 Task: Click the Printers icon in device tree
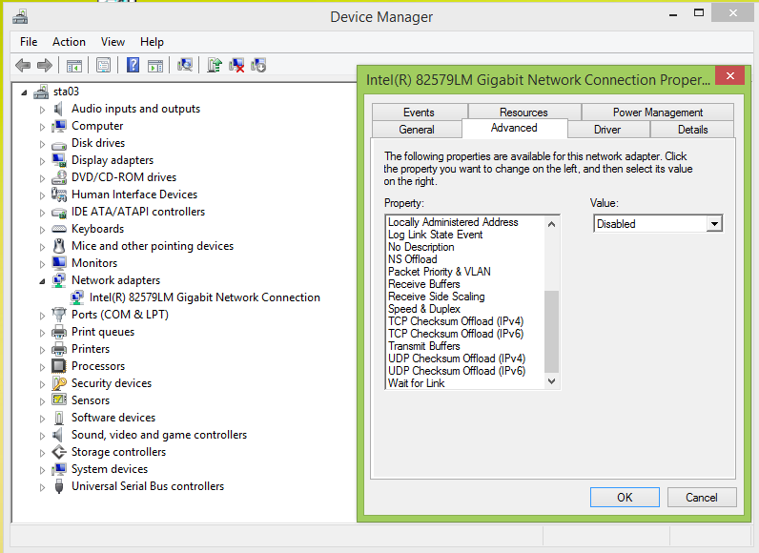click(59, 349)
